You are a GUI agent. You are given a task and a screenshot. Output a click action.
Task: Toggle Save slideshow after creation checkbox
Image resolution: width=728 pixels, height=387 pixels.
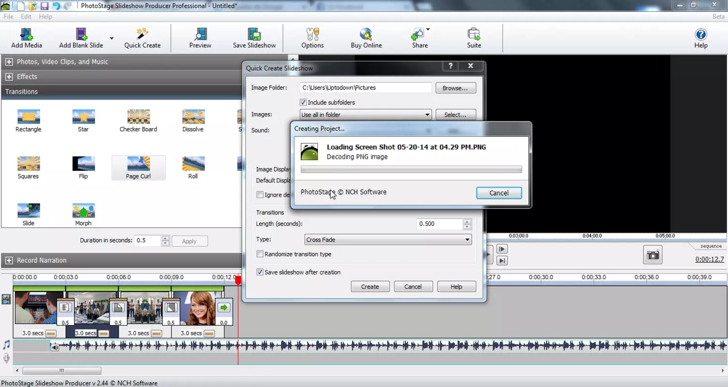(260, 272)
